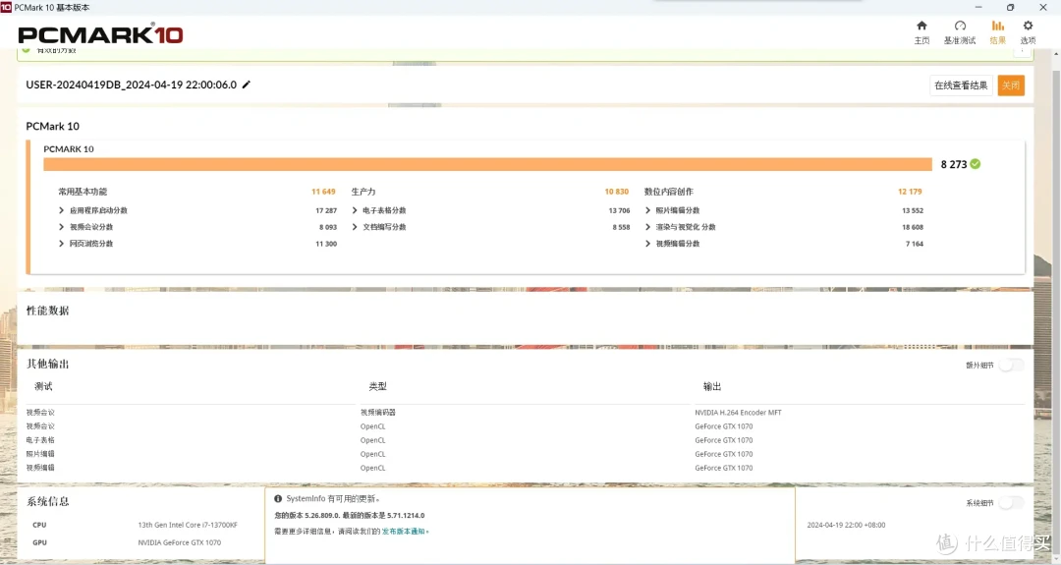
Task: Expand 视频编辑分数 row
Action: point(647,244)
